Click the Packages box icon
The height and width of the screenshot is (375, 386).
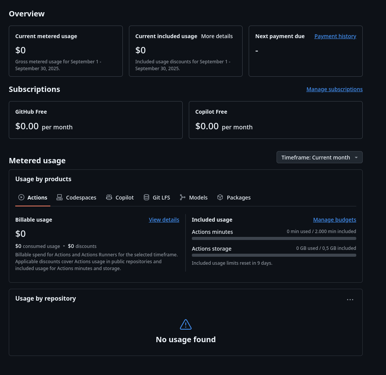(x=220, y=197)
